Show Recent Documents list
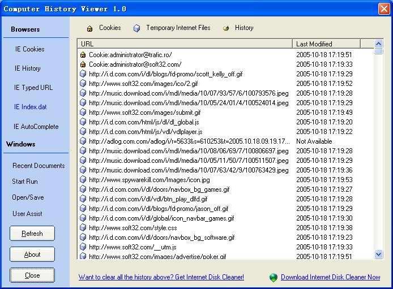Viewport: 393px width, 289px height. coord(39,166)
